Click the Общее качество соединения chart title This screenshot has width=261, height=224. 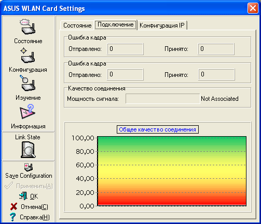[x=158, y=129]
